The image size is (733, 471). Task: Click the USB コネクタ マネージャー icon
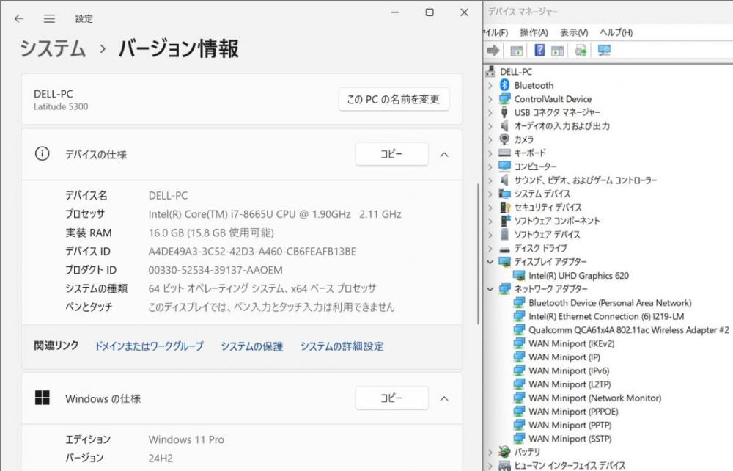point(504,112)
